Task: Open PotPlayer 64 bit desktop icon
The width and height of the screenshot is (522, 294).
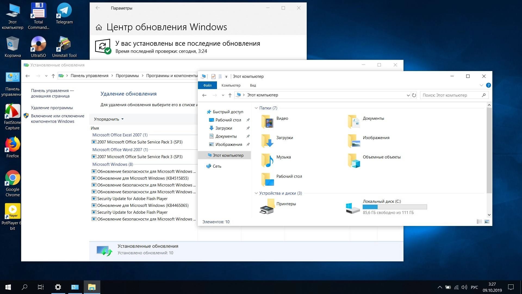Action: (11, 217)
